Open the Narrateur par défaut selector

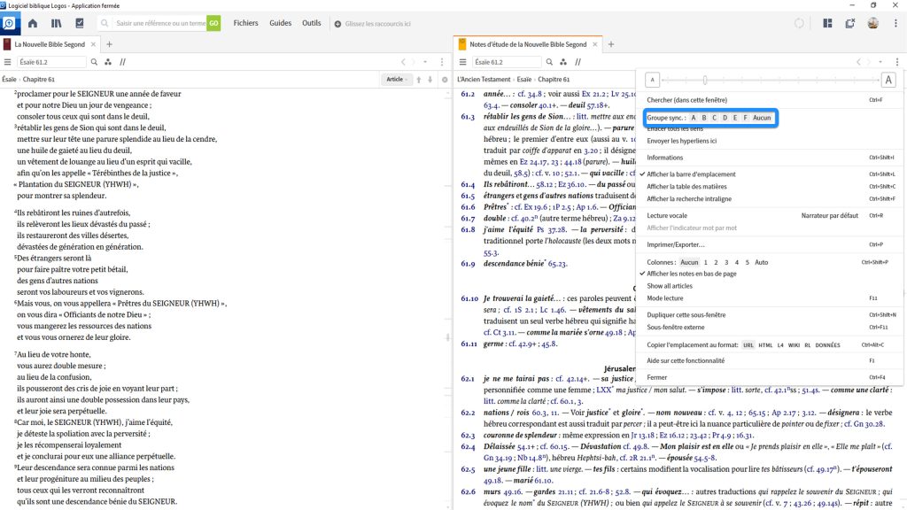coord(829,215)
